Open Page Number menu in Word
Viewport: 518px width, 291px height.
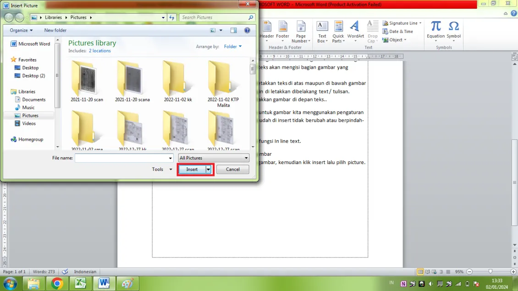tap(301, 31)
